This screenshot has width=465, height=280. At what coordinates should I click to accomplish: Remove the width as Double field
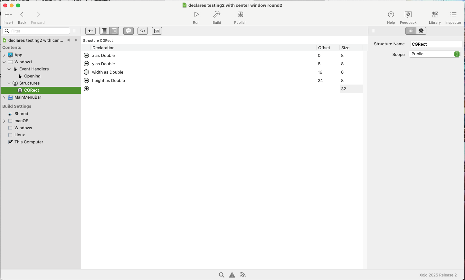[86, 72]
